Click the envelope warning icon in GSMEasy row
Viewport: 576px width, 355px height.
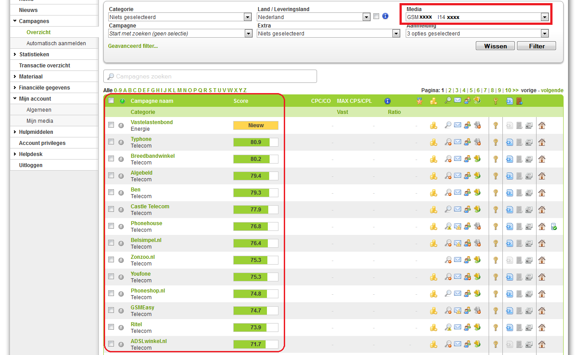[458, 311]
